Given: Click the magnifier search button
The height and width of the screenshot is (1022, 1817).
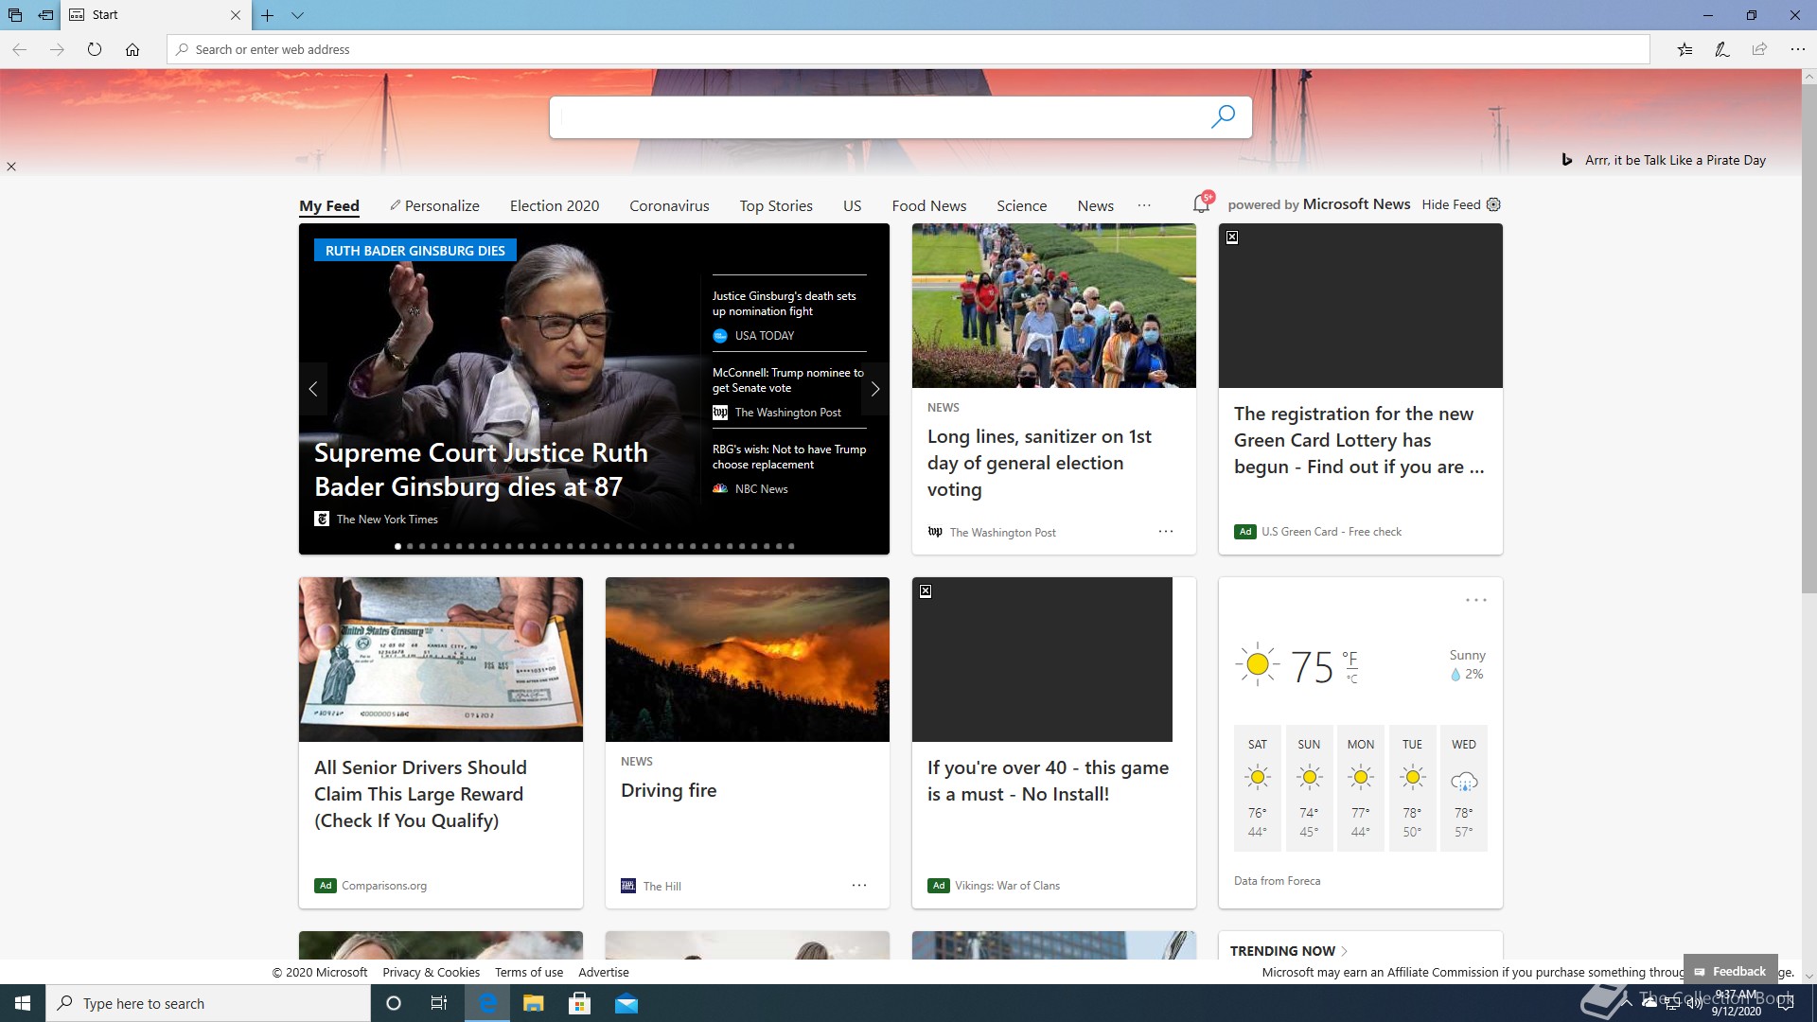Looking at the screenshot, I should [1223, 116].
